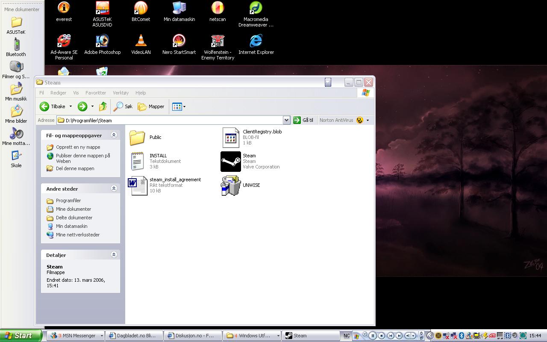The height and width of the screenshot is (342, 547).
Task: Launch Macromedia Dreamweaver from the desktop
Action: (256, 14)
